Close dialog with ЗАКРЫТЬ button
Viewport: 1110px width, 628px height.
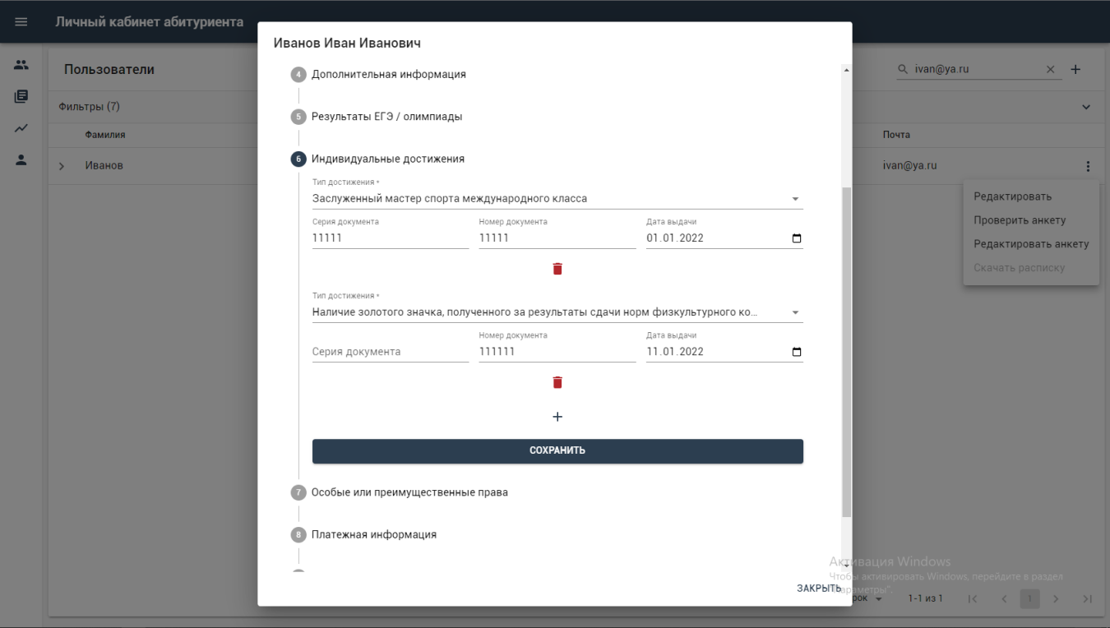pyautogui.click(x=818, y=589)
